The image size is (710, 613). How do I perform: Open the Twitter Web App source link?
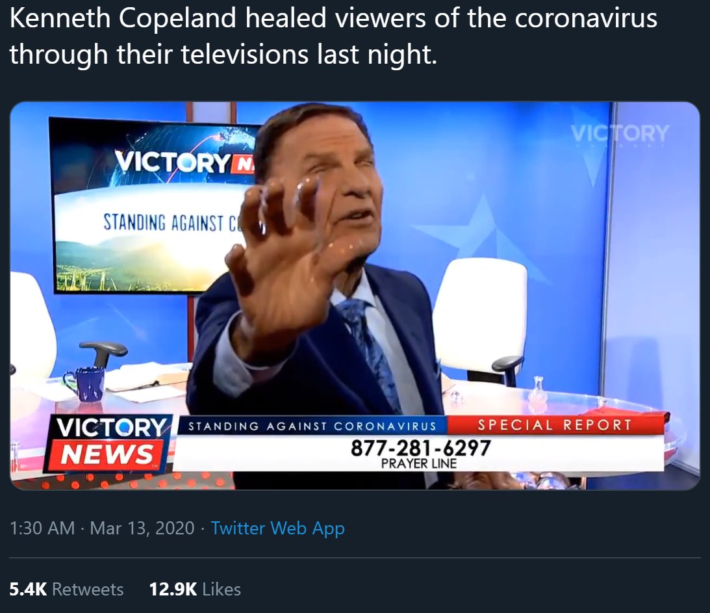click(277, 528)
